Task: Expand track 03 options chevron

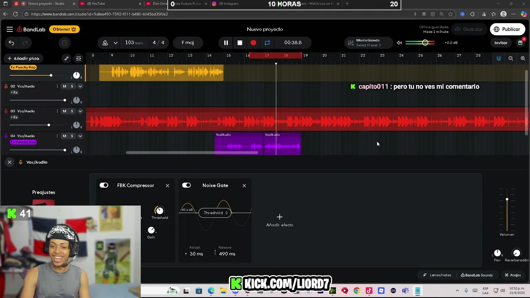Action: (x=80, y=111)
